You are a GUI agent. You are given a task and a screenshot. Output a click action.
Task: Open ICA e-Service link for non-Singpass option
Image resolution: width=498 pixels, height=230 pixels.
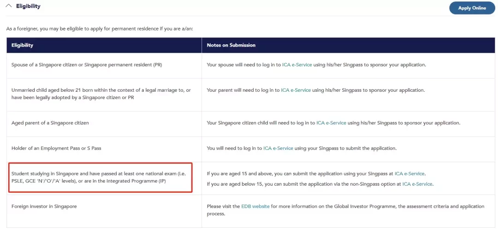pos(417,183)
